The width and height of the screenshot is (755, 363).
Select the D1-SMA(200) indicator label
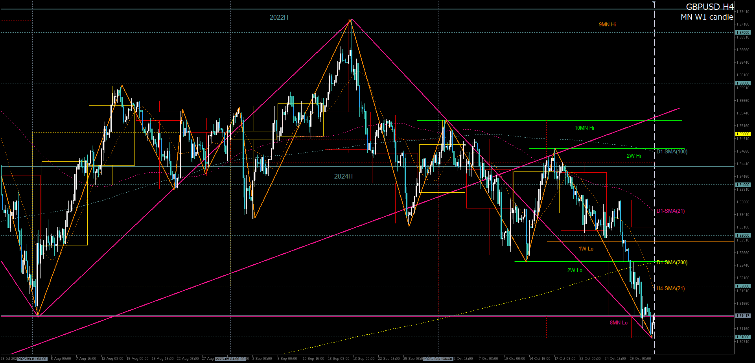pyautogui.click(x=672, y=263)
